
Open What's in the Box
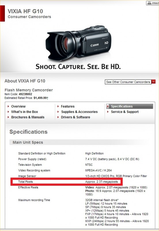coord(24,112)
